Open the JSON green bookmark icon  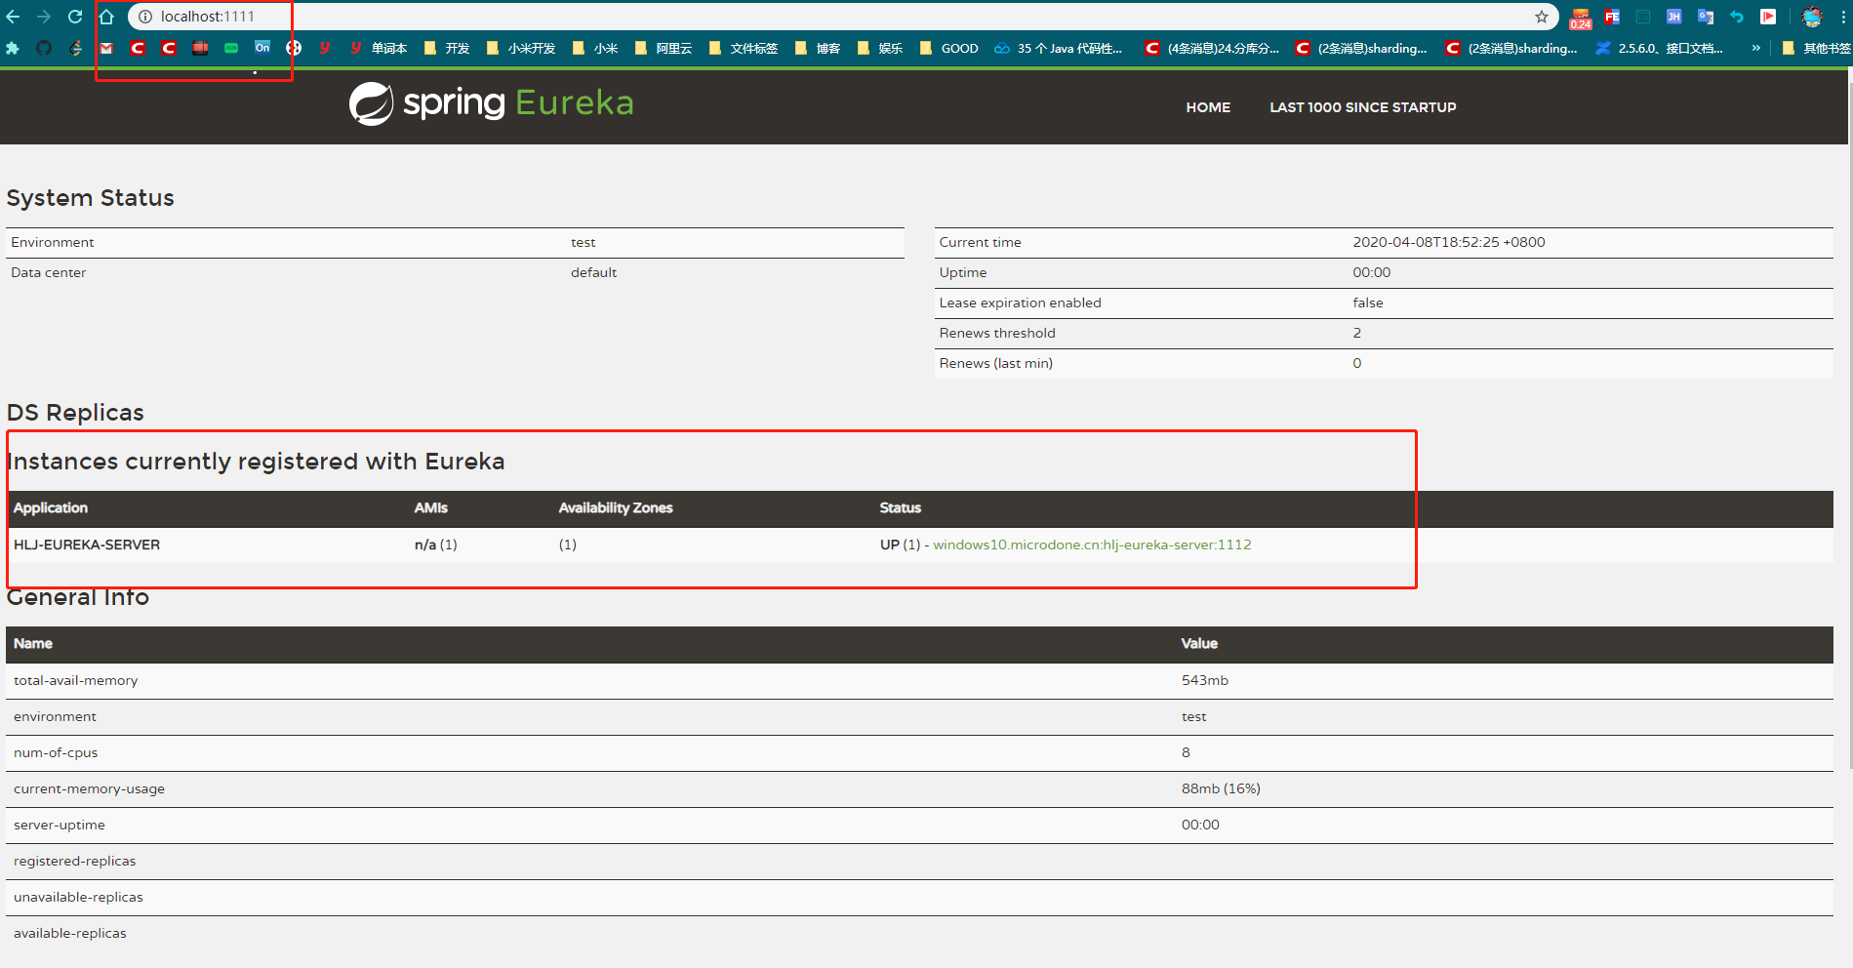click(231, 48)
